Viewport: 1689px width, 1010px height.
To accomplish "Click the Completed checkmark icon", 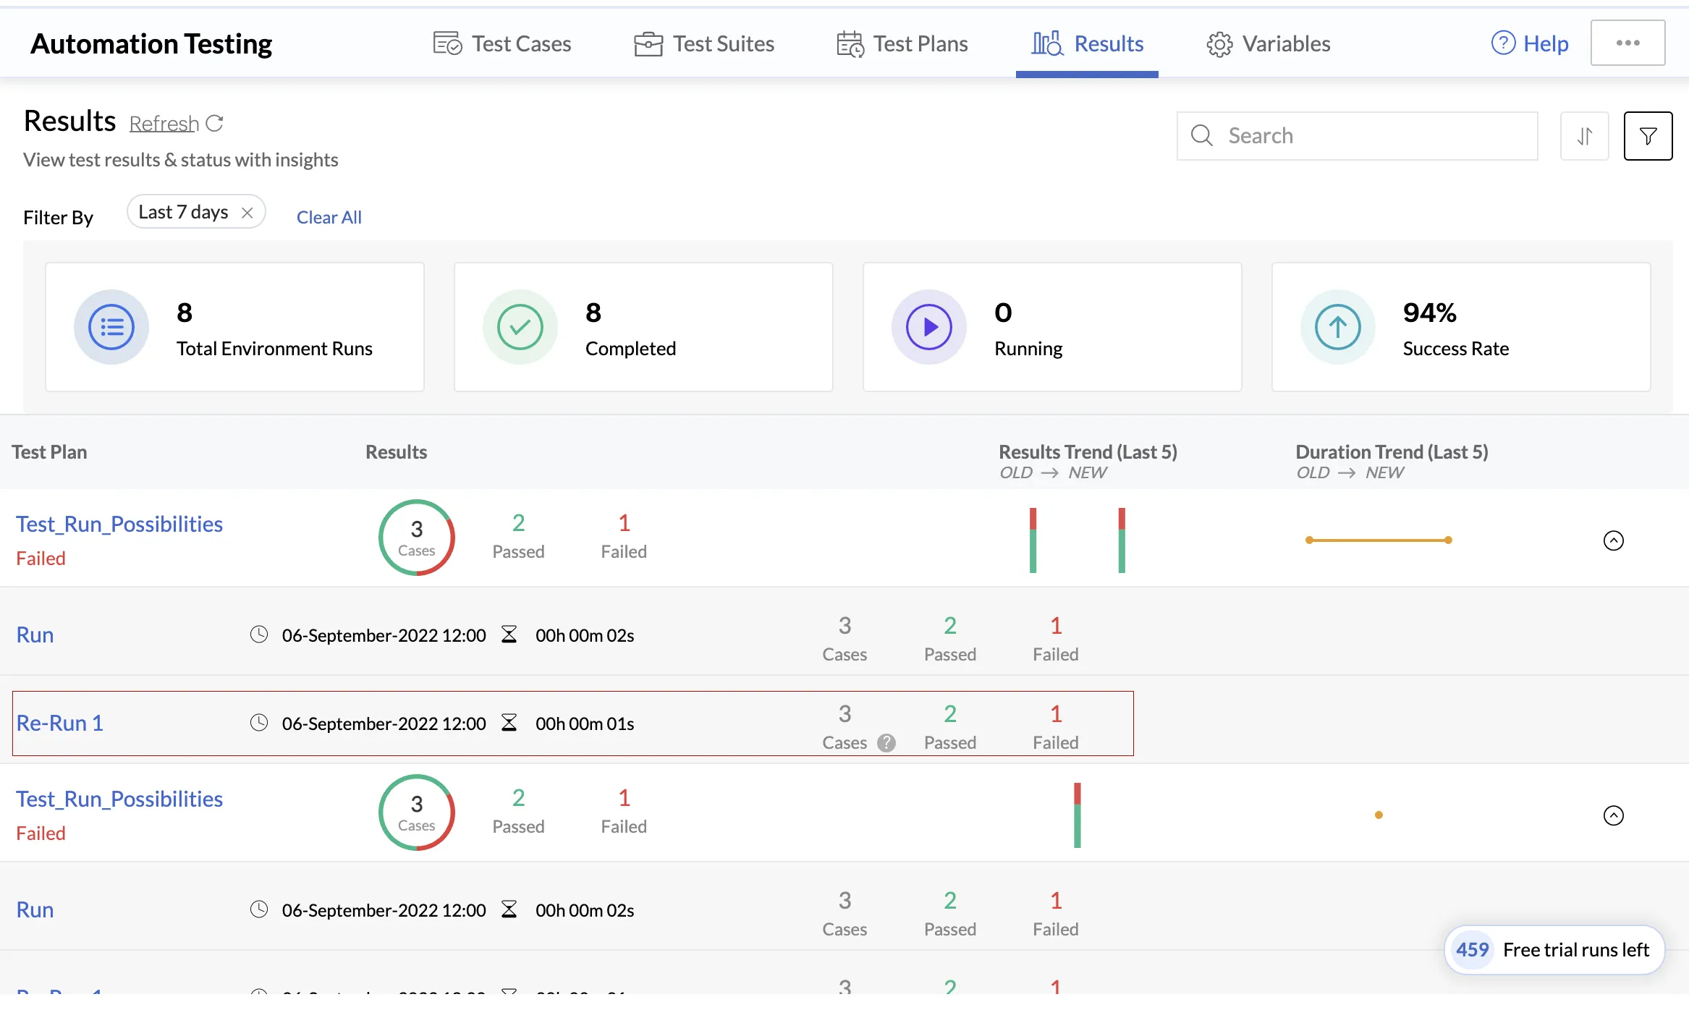I will click(x=520, y=327).
